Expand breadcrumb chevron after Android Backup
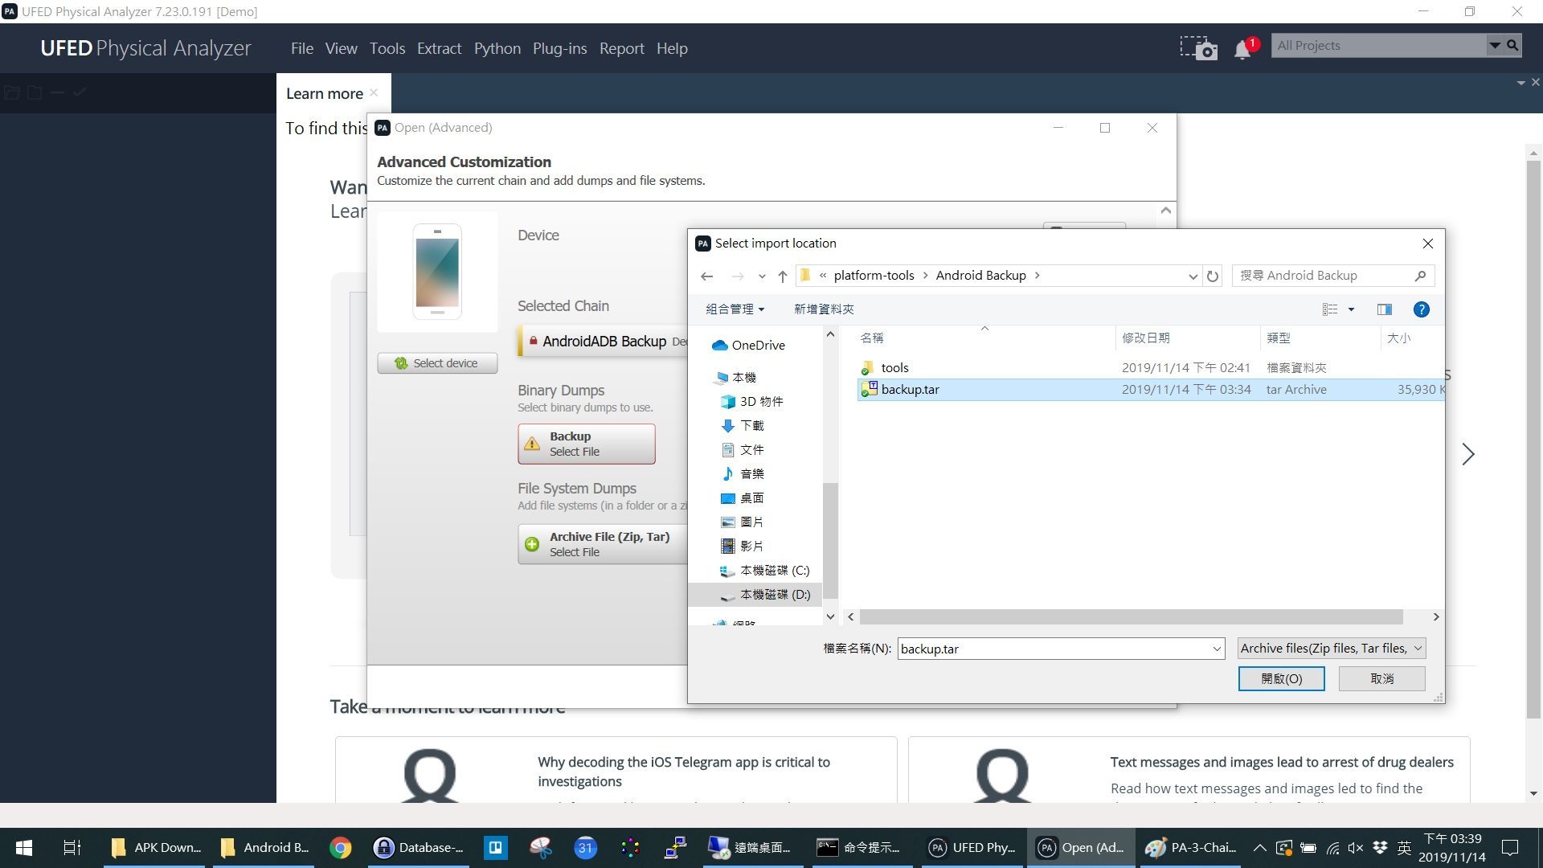Image resolution: width=1543 pixels, height=868 pixels. (1038, 276)
